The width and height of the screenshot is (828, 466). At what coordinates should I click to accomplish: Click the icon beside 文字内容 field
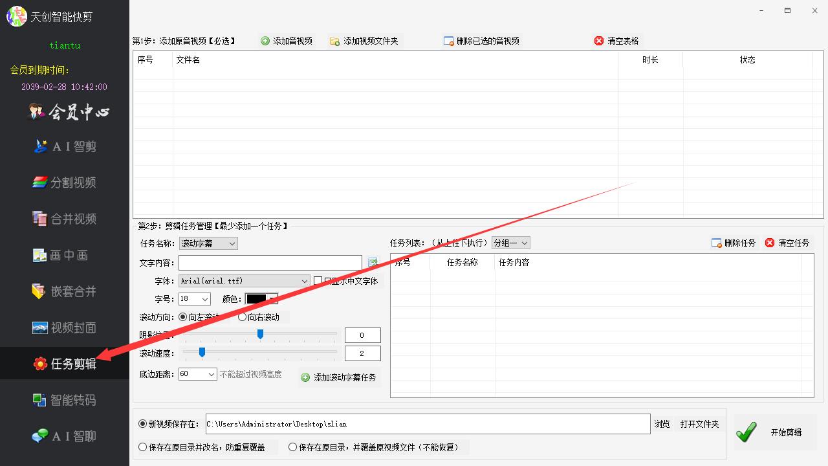pos(373,263)
